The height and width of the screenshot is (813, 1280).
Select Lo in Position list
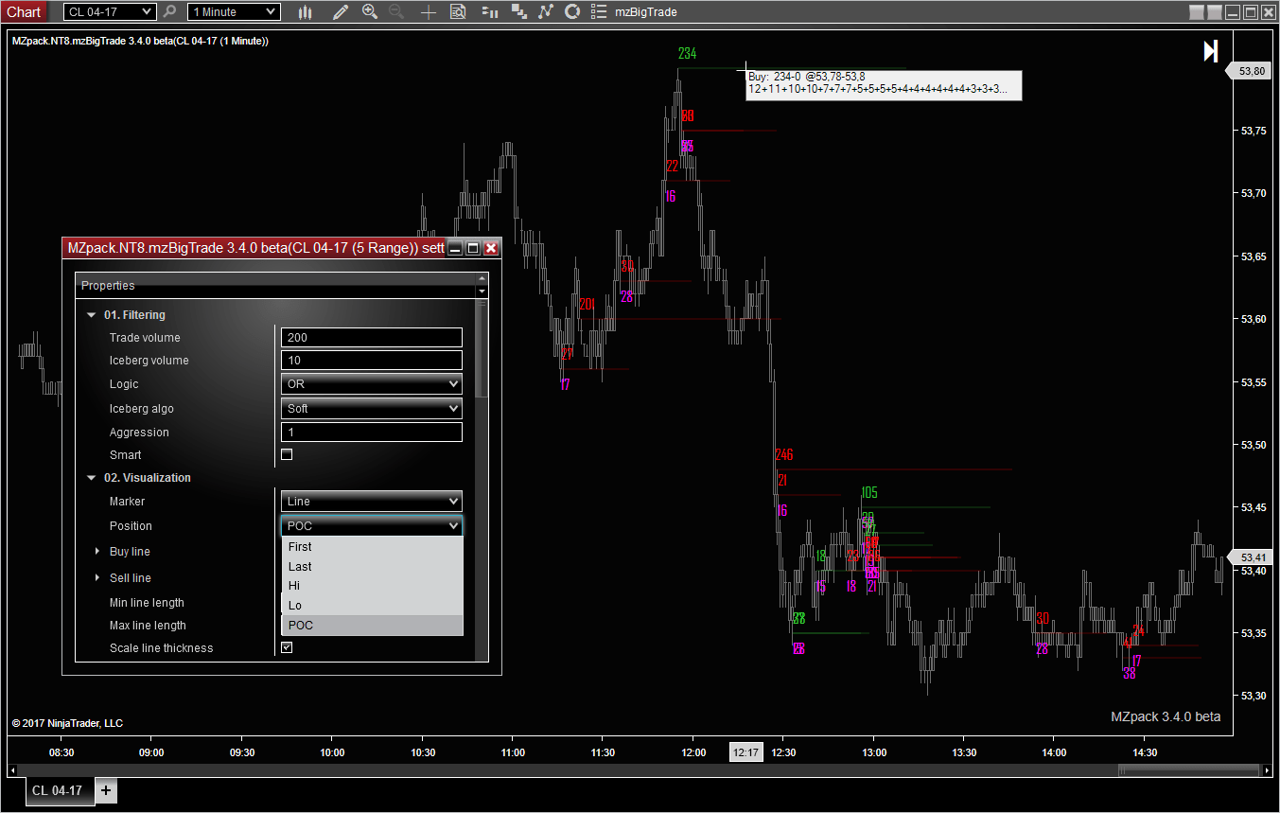tap(373, 606)
